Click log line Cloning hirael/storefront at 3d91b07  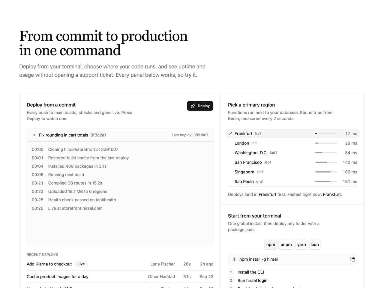(x=83, y=149)
